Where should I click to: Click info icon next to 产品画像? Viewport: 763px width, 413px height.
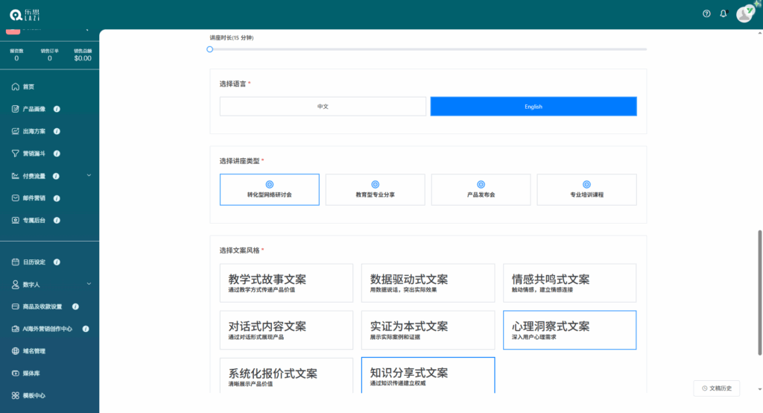tap(57, 109)
